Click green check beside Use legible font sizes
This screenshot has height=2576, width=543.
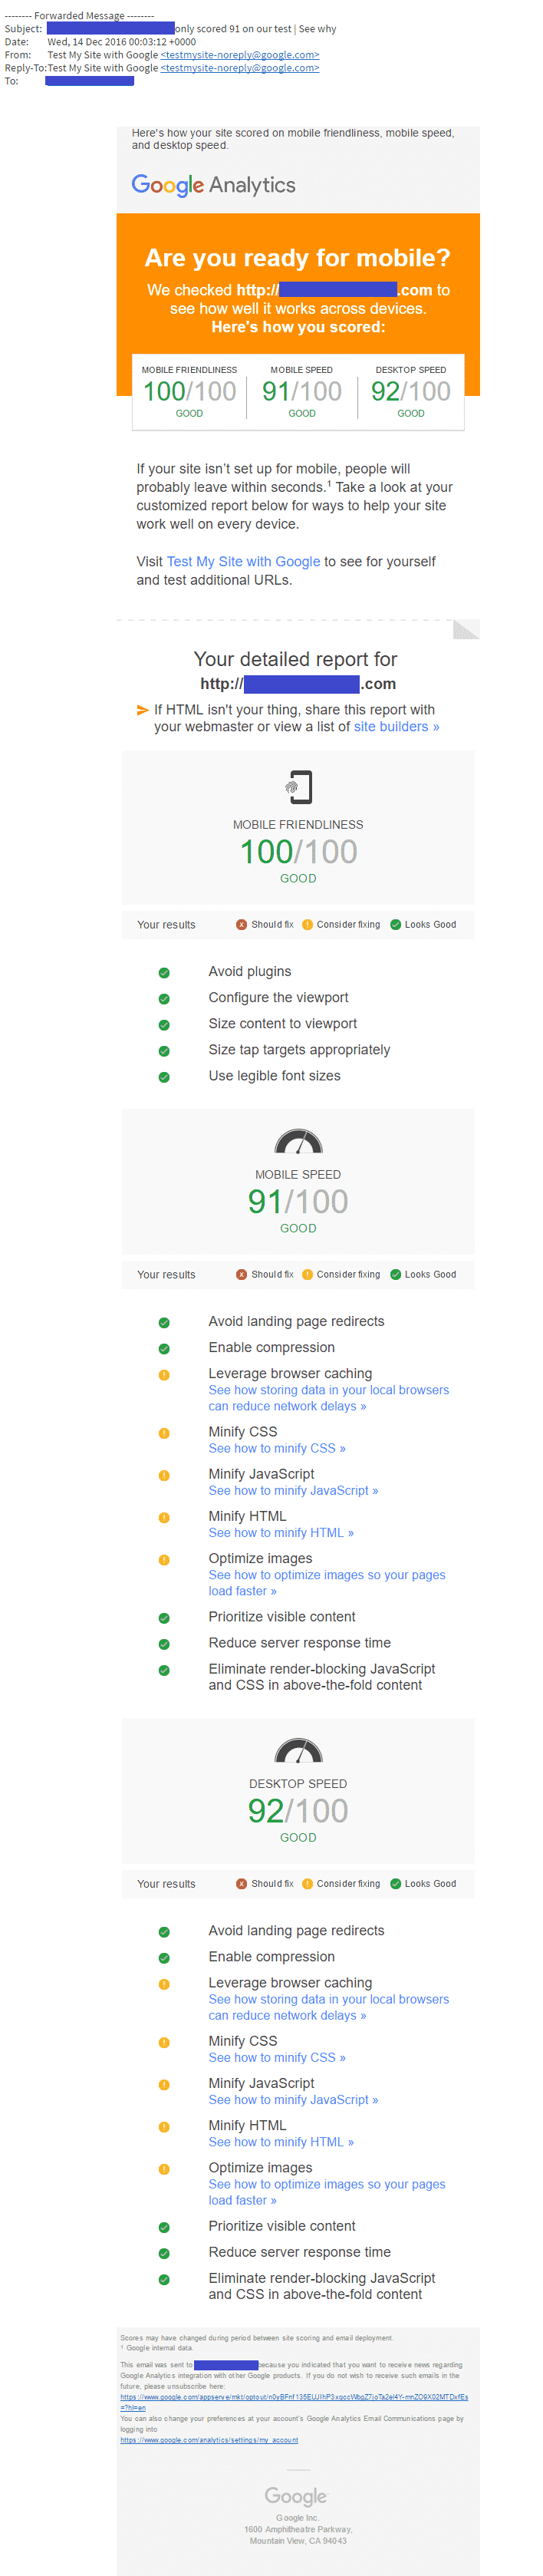pos(164,1077)
